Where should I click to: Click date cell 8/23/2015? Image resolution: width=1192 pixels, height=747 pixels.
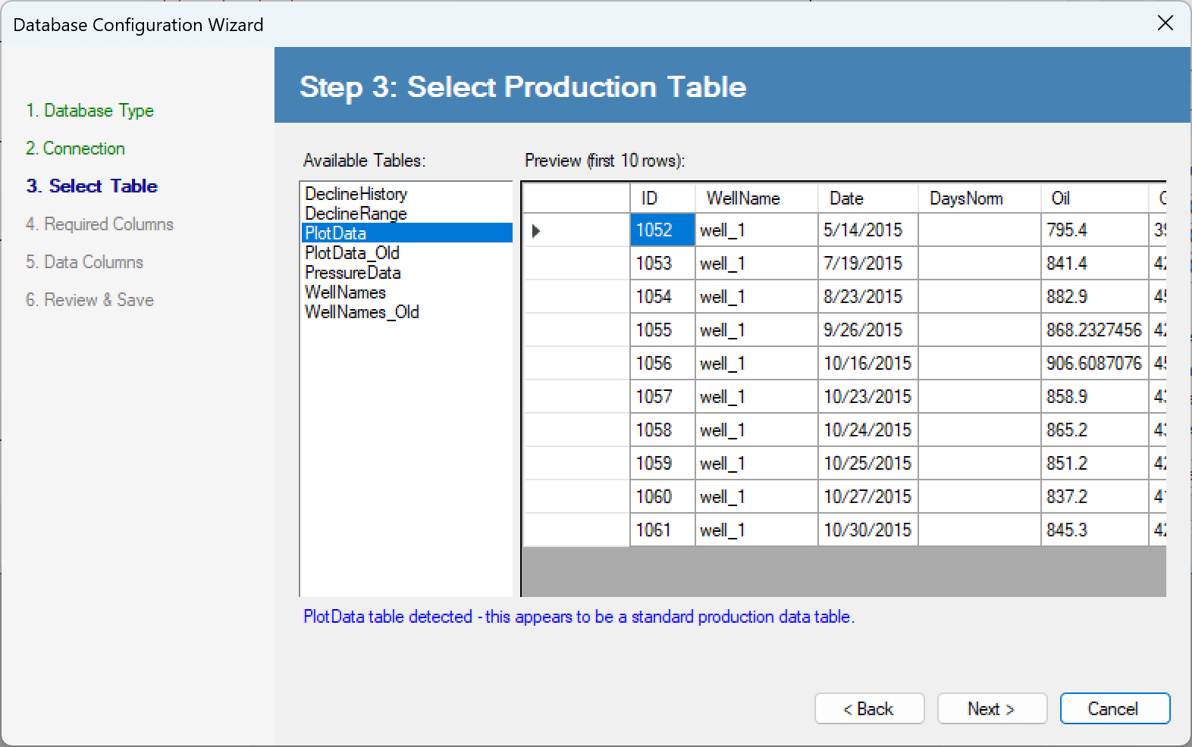click(868, 297)
